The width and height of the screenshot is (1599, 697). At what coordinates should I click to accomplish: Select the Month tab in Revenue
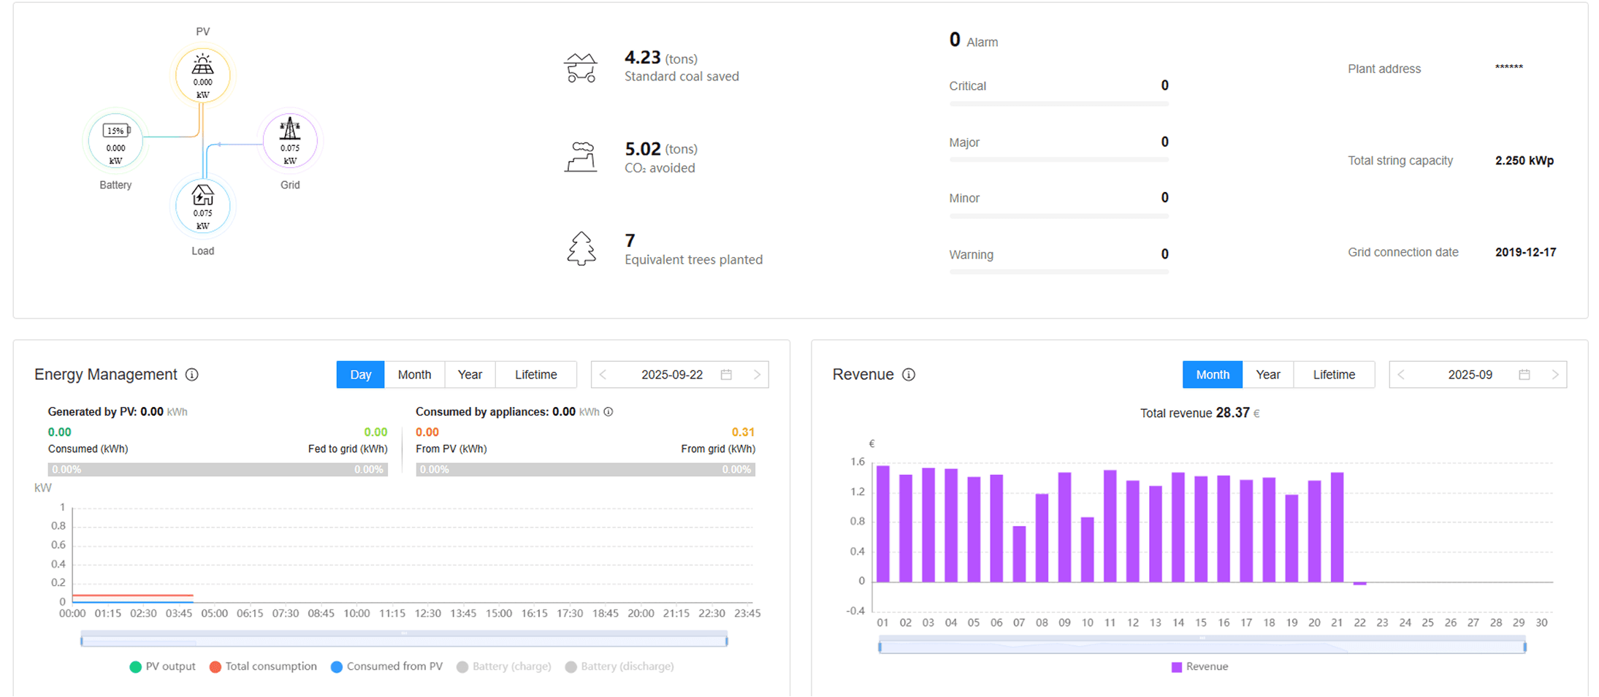pos(1213,375)
